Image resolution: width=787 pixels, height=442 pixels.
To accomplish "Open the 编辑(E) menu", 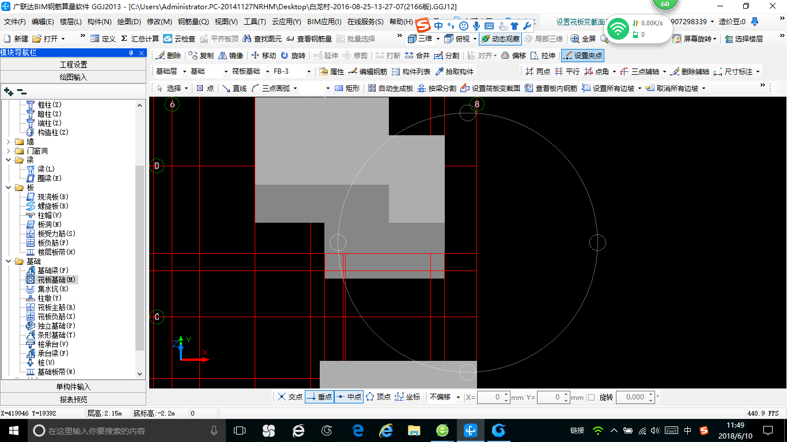I will click(x=43, y=22).
